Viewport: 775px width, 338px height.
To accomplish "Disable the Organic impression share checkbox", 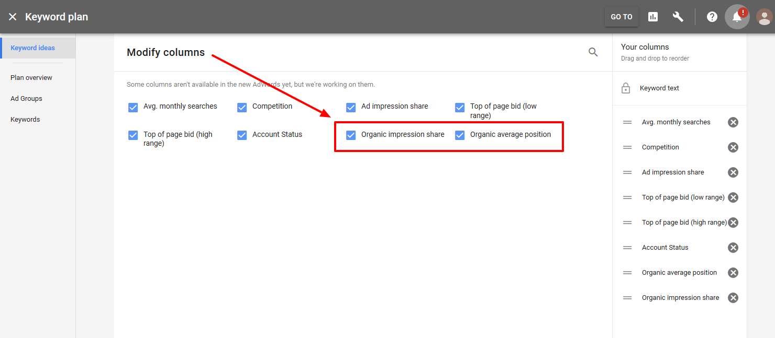I will coord(350,135).
